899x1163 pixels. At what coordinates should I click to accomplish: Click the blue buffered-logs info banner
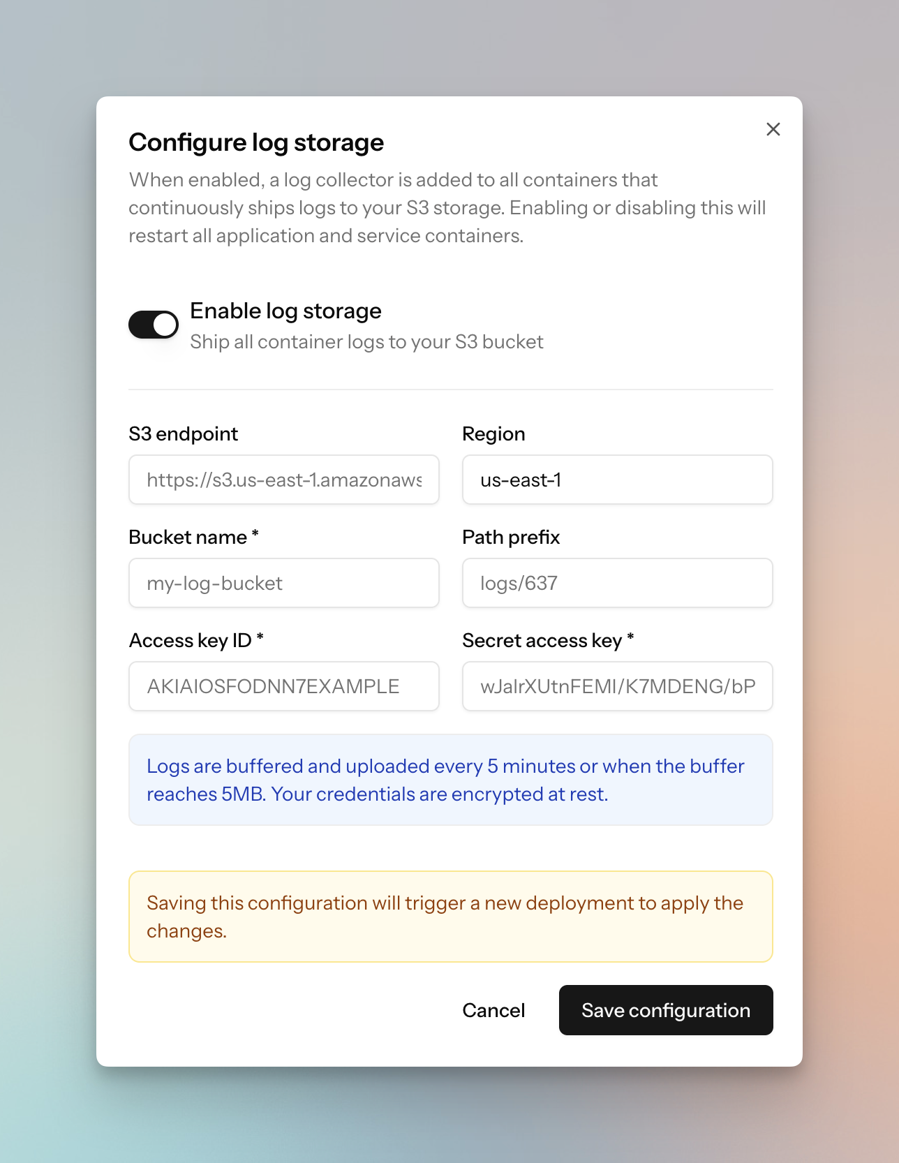(450, 780)
